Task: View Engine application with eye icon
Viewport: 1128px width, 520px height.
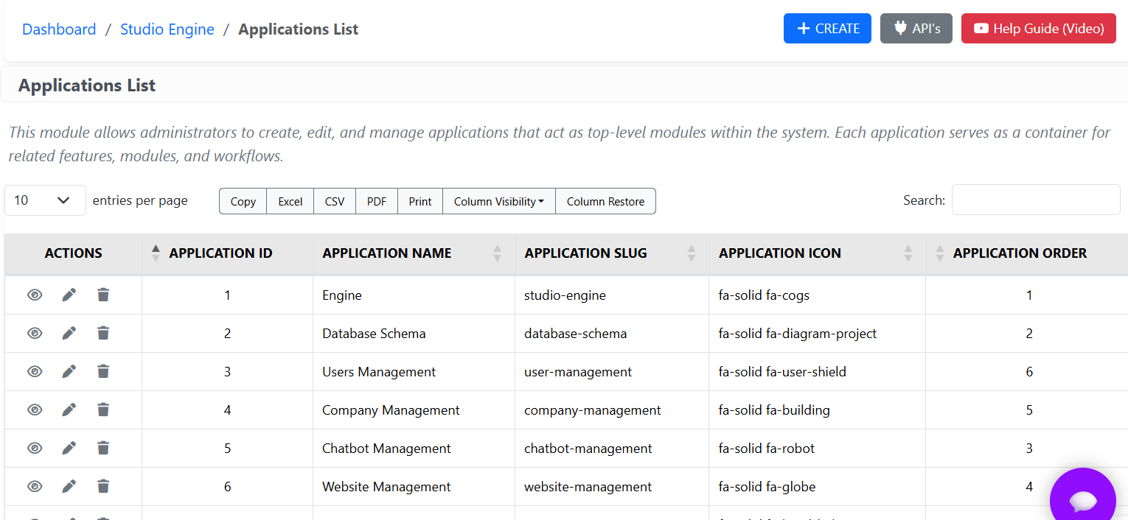Action: click(x=35, y=295)
